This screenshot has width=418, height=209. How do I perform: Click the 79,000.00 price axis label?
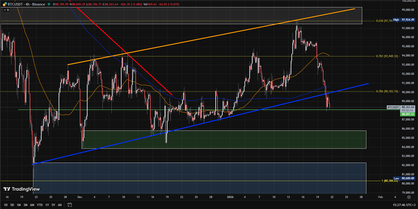408,193
